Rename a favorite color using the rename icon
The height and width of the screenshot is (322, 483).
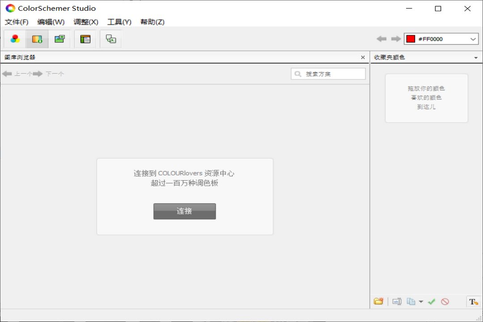click(397, 301)
